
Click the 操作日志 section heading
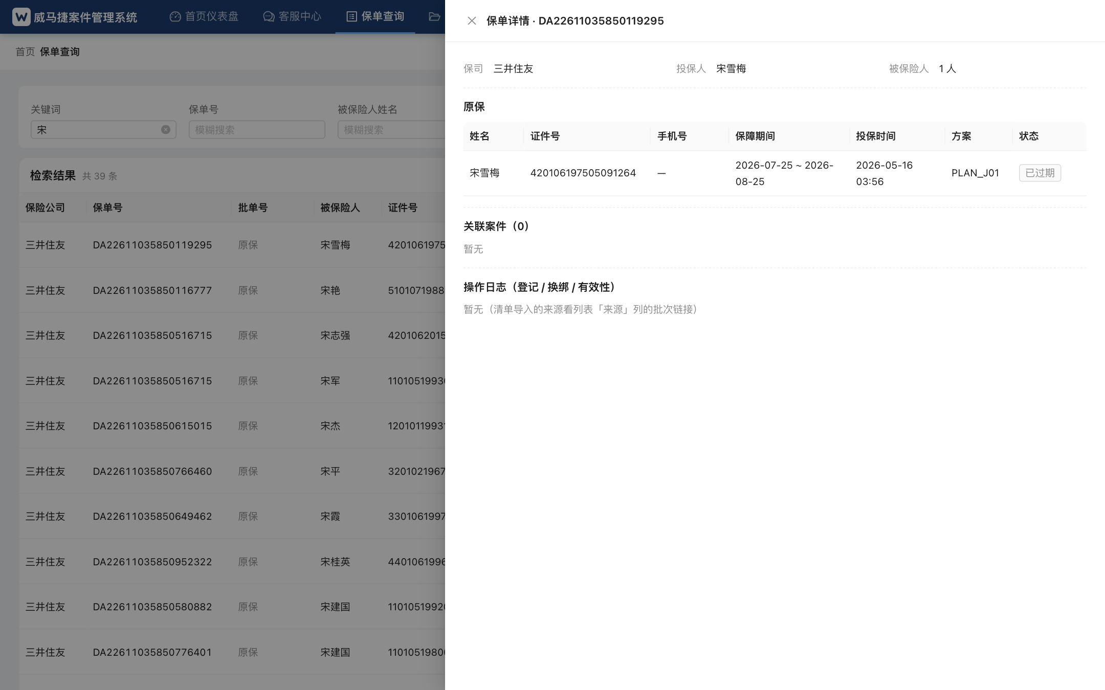pyautogui.click(x=540, y=287)
